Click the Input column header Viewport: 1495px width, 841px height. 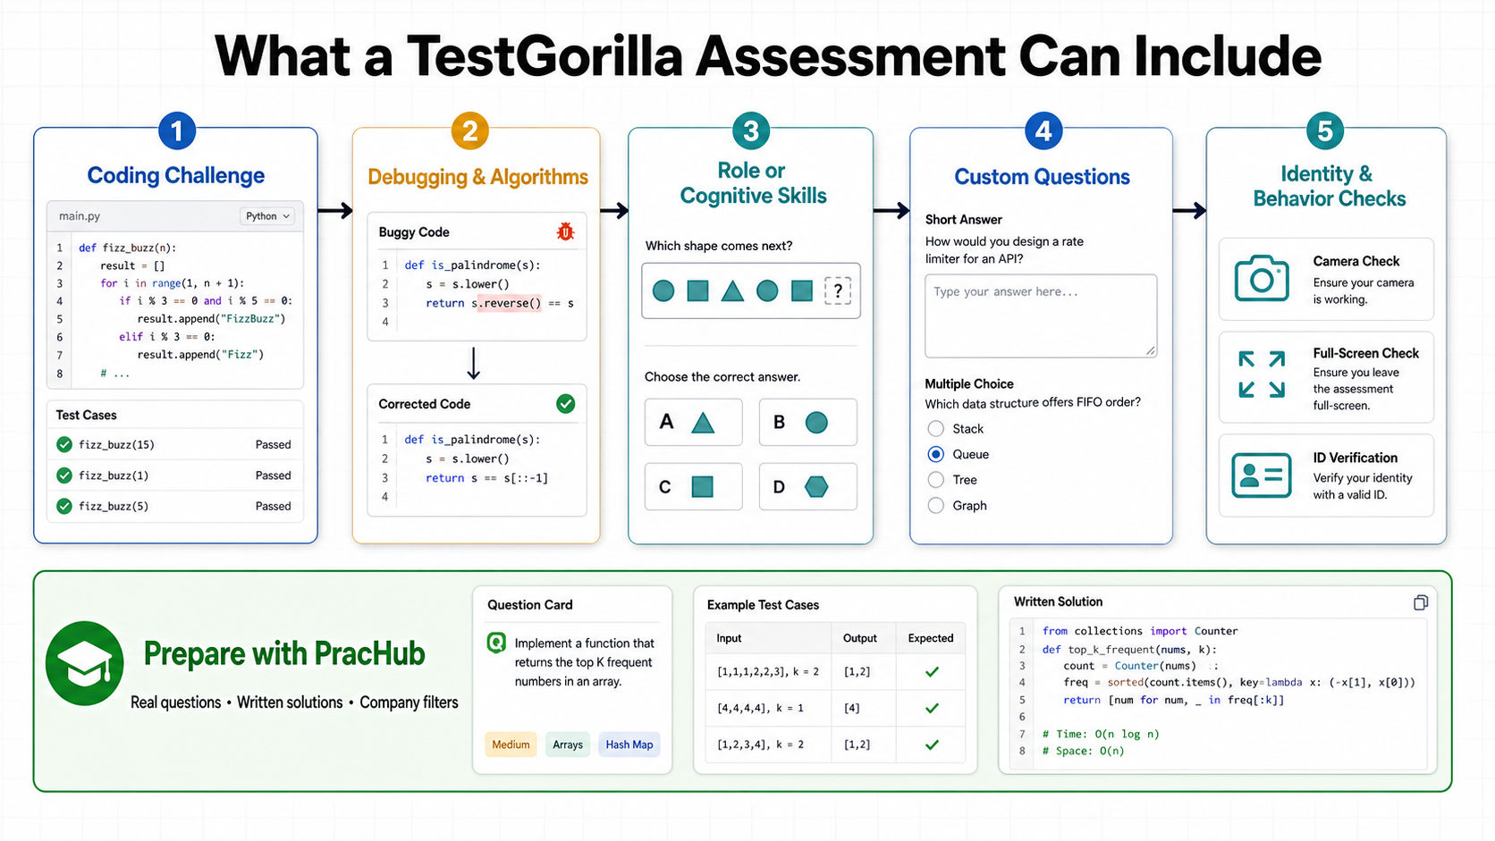(729, 638)
